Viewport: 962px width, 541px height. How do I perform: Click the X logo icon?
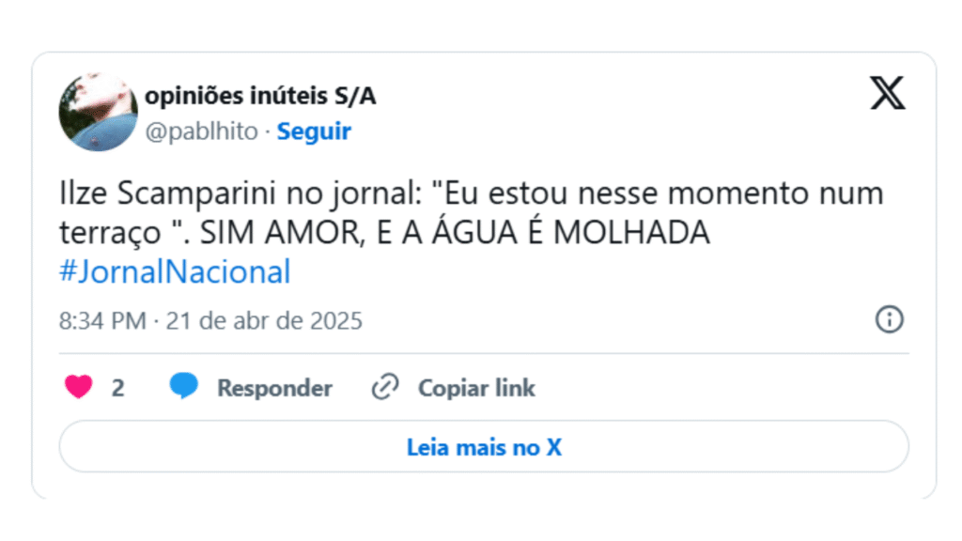click(887, 94)
